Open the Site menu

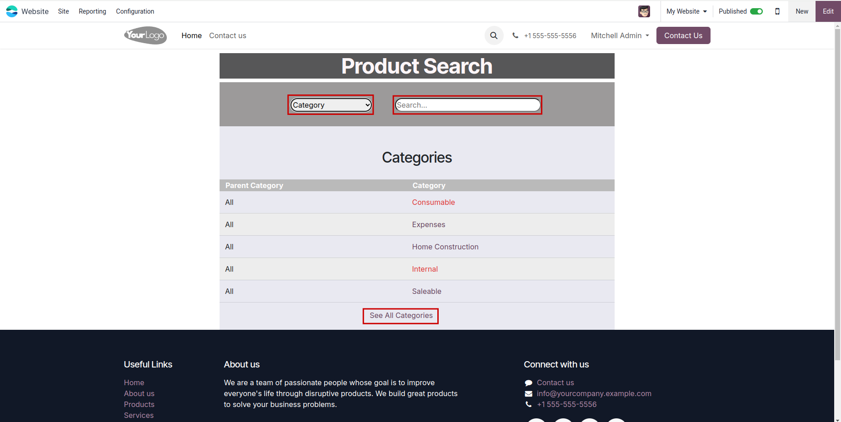63,11
